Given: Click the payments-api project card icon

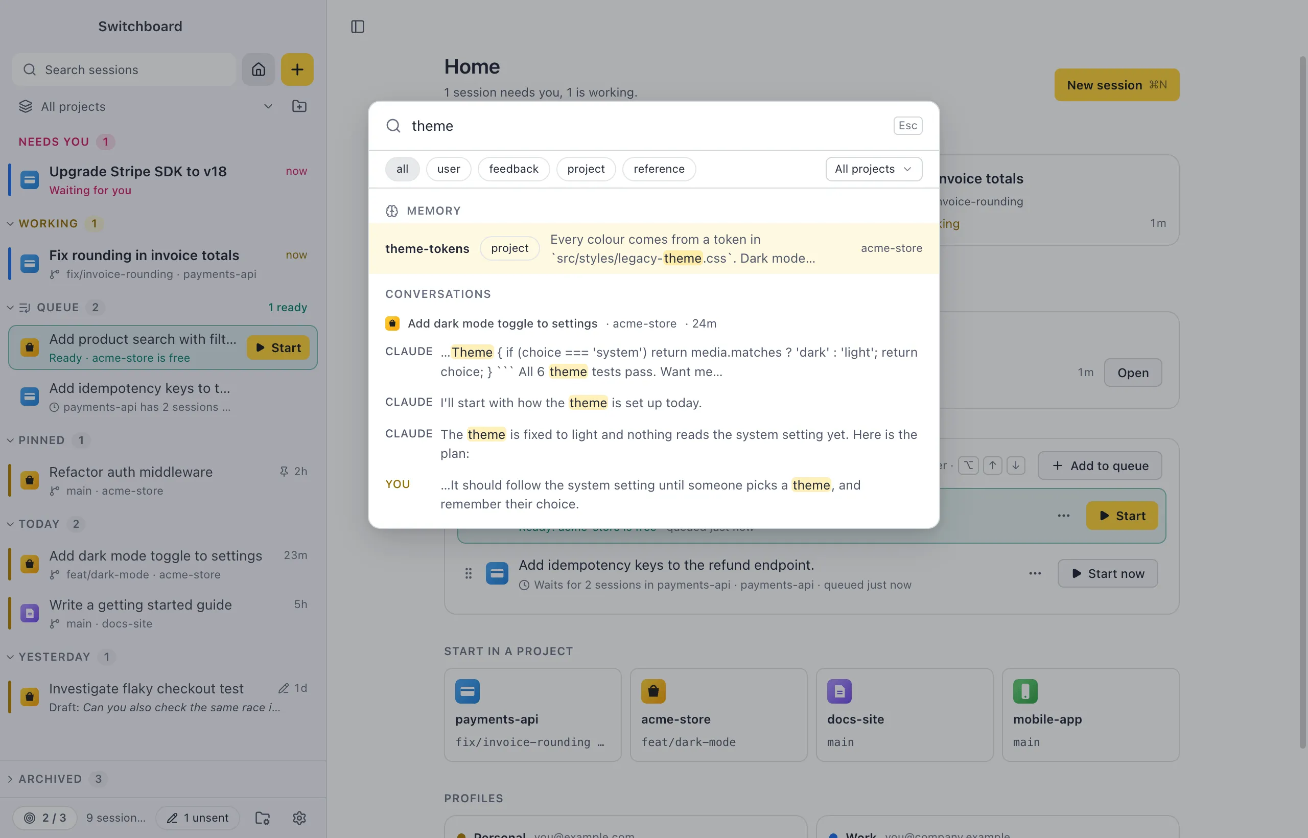Looking at the screenshot, I should [468, 691].
